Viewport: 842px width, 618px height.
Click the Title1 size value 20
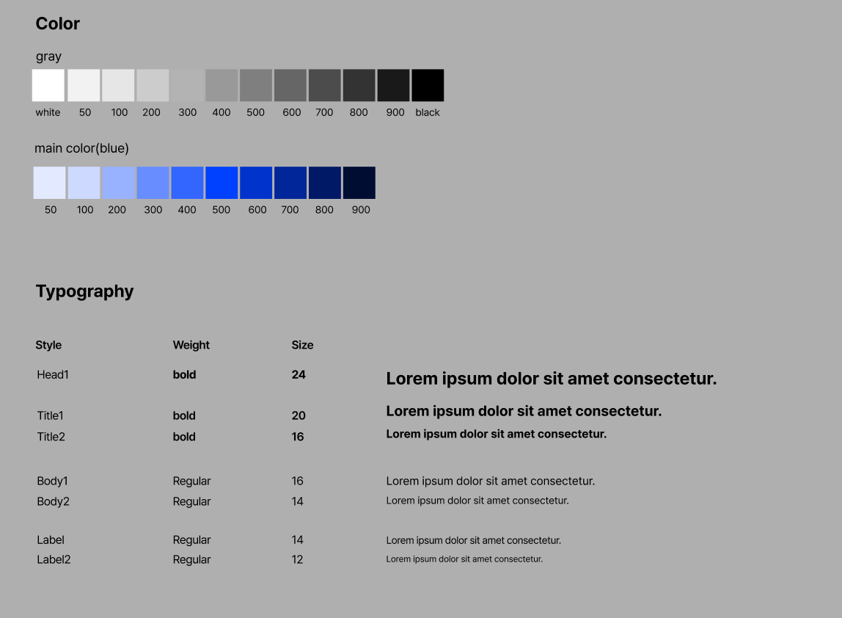coord(299,415)
